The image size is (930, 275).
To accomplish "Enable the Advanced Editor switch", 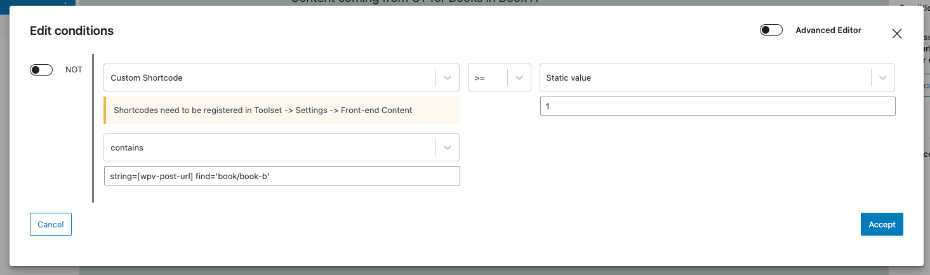I will point(771,30).
